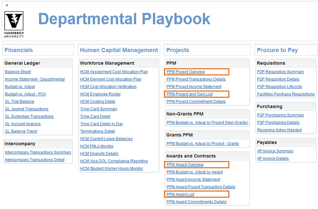Open AP Invoice Details link

coord(273,158)
